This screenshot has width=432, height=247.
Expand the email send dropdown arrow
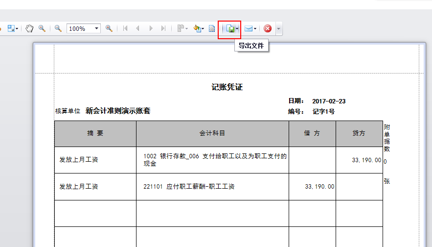click(255, 29)
